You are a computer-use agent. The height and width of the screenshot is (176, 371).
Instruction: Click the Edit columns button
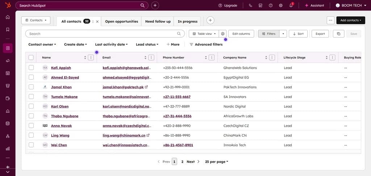pyautogui.click(x=241, y=34)
